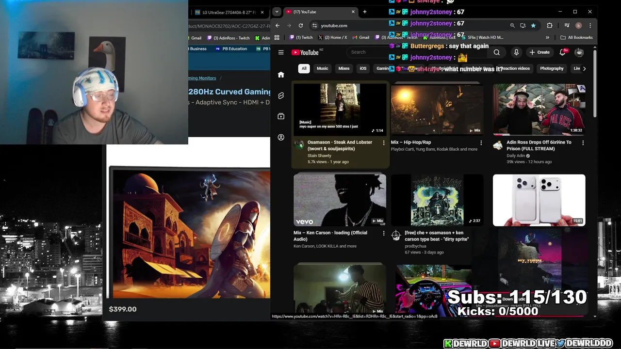Open the apps grid in bookmarks bar
The image size is (621, 349).
coord(277,37)
